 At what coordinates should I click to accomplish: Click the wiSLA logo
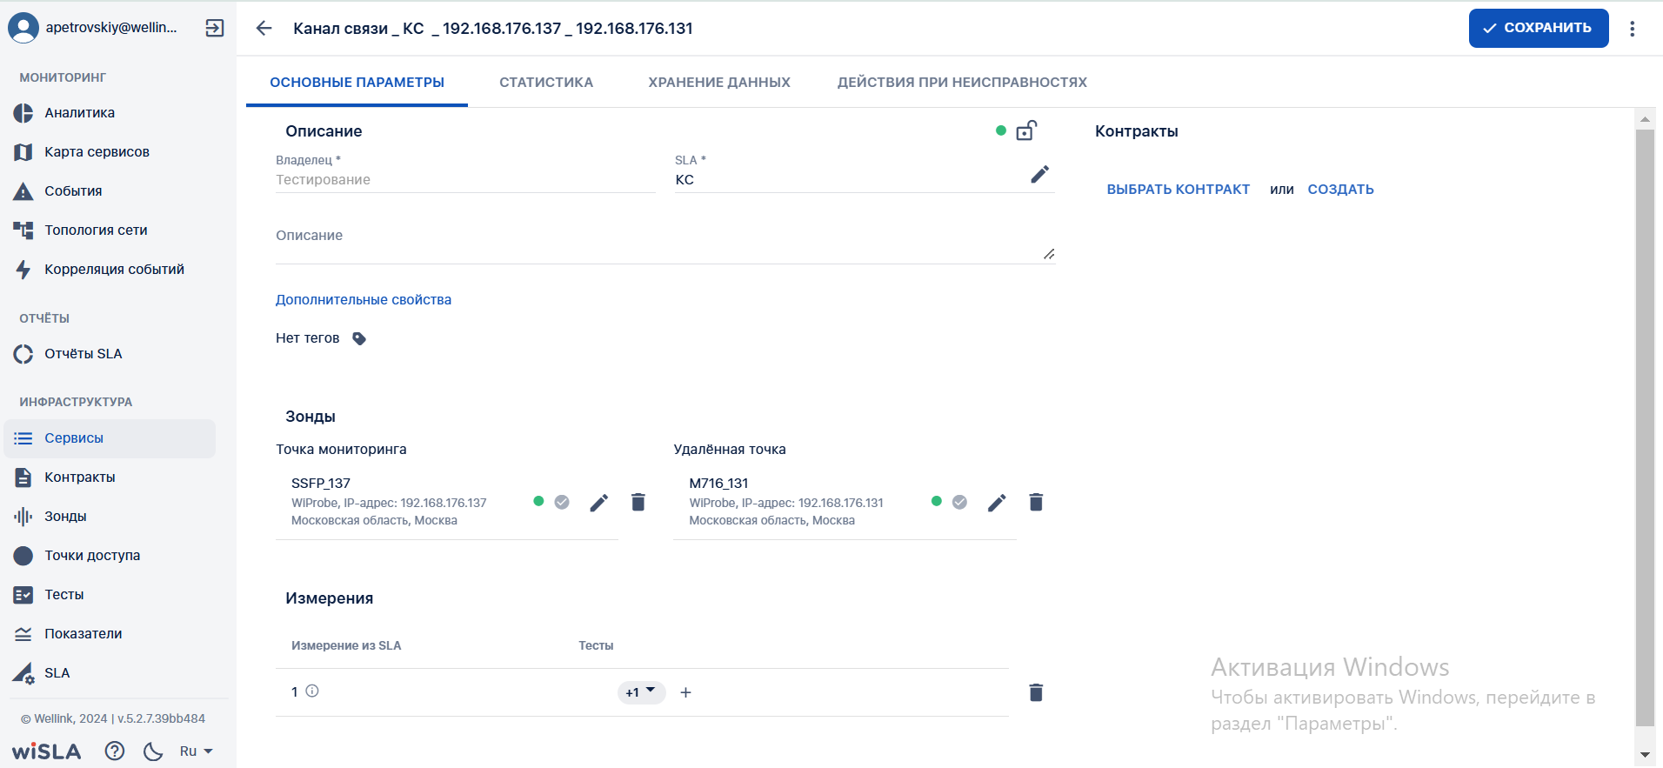pos(47,751)
